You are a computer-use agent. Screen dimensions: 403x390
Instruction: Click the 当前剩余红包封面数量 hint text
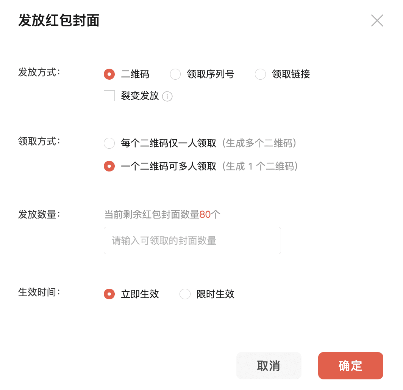[152, 215]
